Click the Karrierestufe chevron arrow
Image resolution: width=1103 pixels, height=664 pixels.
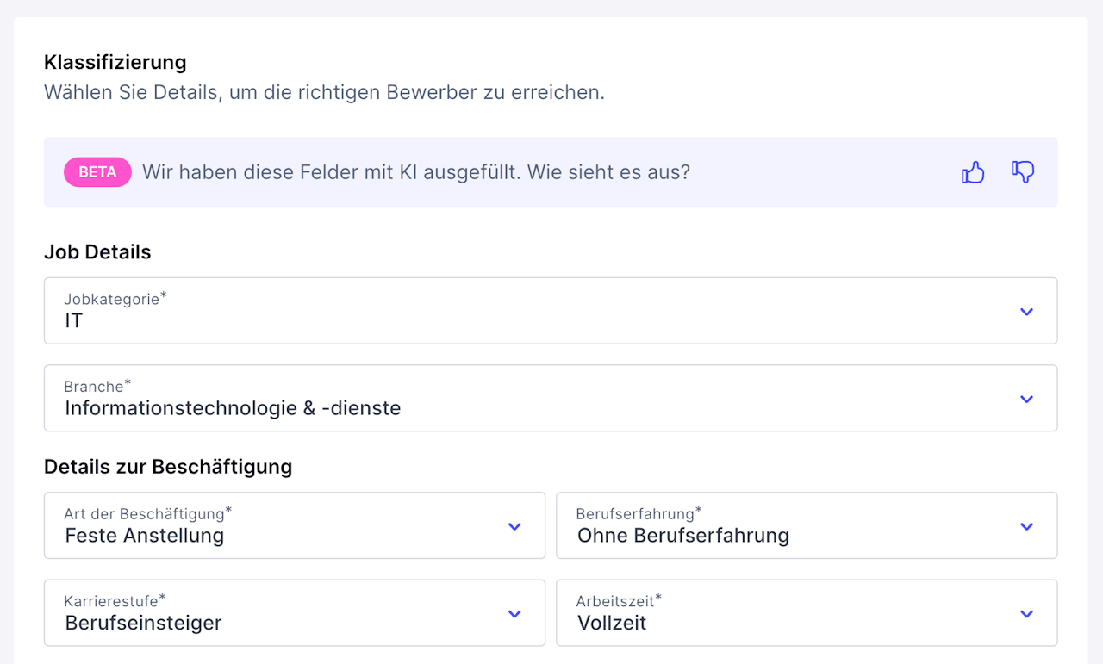click(x=514, y=614)
